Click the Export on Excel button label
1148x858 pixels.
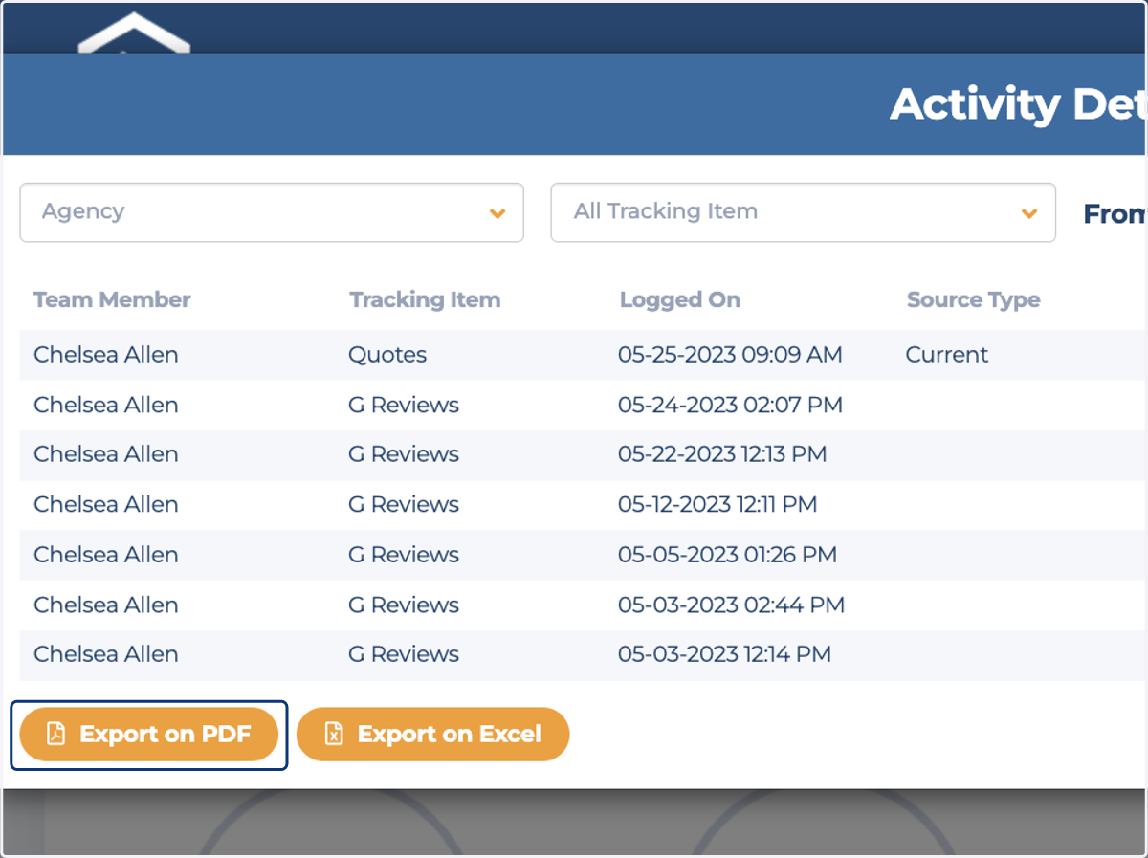[450, 734]
